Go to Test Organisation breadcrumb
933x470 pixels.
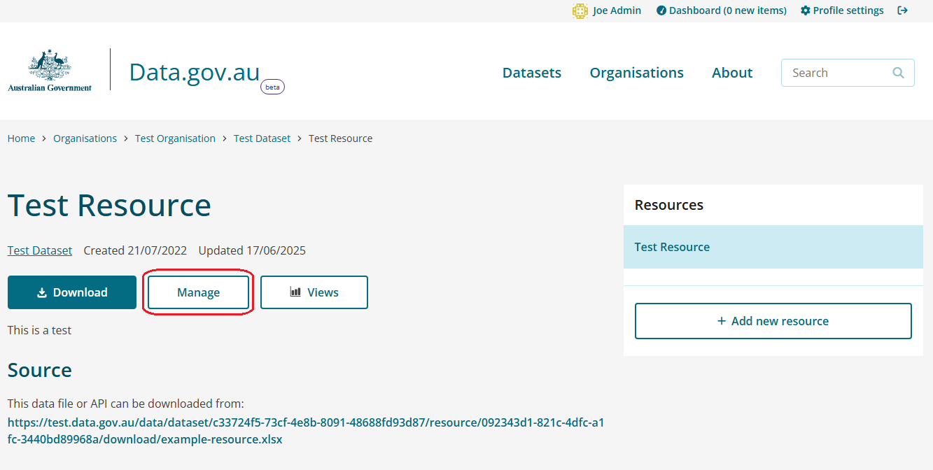click(x=175, y=138)
